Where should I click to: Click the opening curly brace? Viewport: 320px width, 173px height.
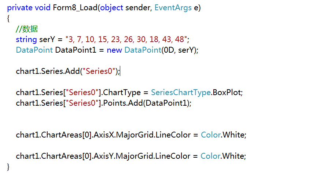pos(9,18)
